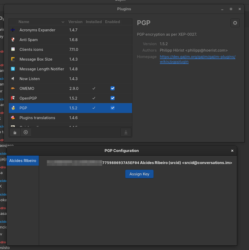This screenshot has height=250, width=249.
Task: Disable the OMEMO plugin checkbox
Action: 113,88
